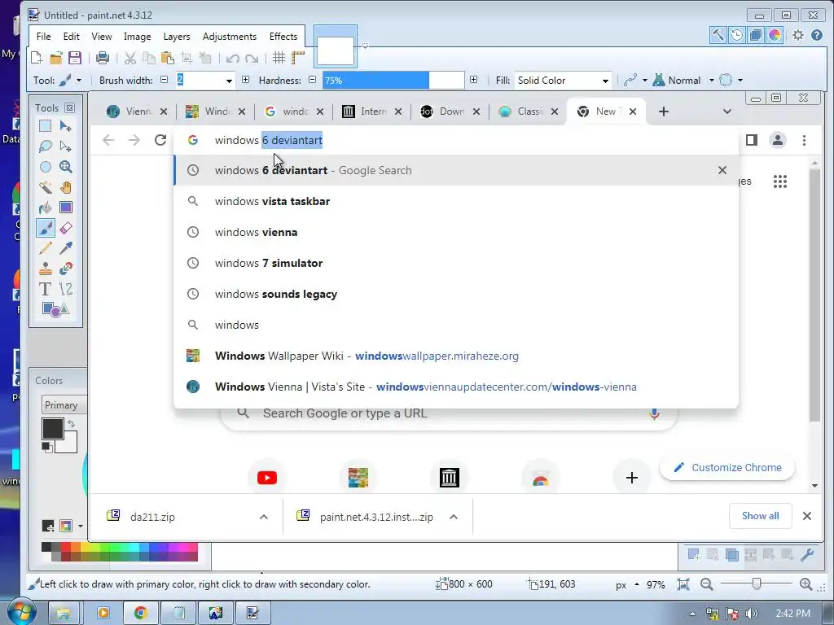
Task: Open the Image menu
Action: click(137, 36)
